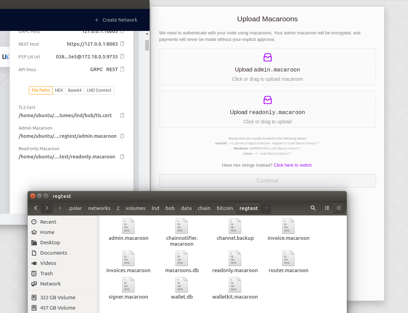Switch file manager to grid view
Screen dimensions: 408x313
click(339, 208)
